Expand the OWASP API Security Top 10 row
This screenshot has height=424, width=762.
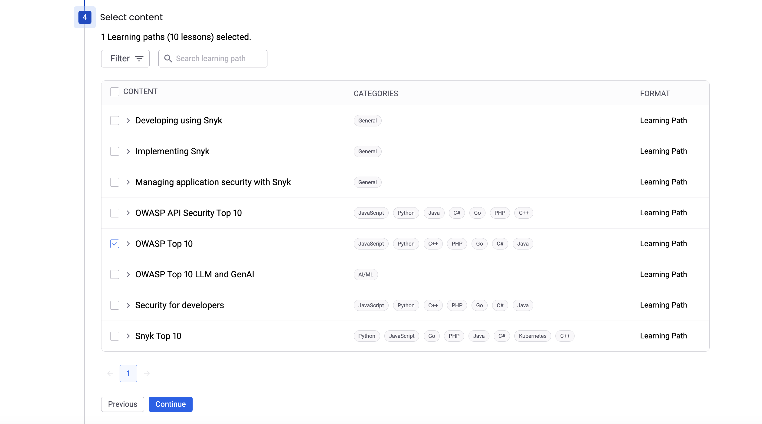tap(128, 213)
